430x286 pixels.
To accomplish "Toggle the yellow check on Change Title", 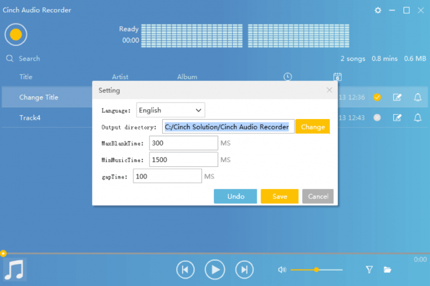I will pyautogui.click(x=377, y=97).
